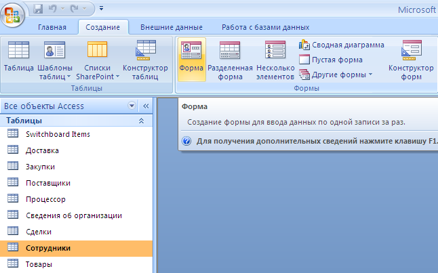438x273 pixels.
Task: Click the table icon beside Switchboard Items
Action: [x=13, y=133]
